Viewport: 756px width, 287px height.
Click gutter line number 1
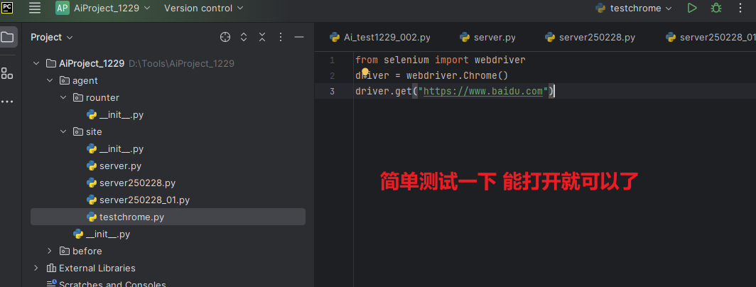[x=333, y=60]
